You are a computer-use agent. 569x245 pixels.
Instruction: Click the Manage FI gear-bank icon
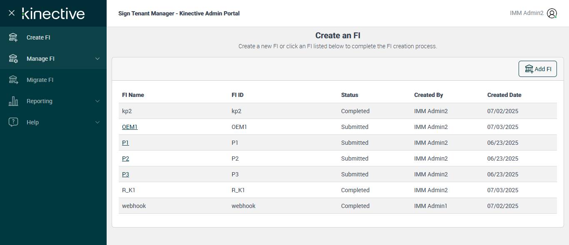point(13,59)
